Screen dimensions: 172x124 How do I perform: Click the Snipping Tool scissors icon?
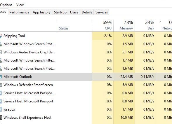[1, 36]
